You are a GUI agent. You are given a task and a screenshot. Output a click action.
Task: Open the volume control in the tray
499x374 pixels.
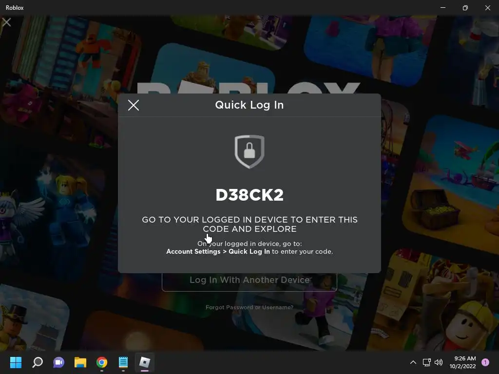pos(439,362)
